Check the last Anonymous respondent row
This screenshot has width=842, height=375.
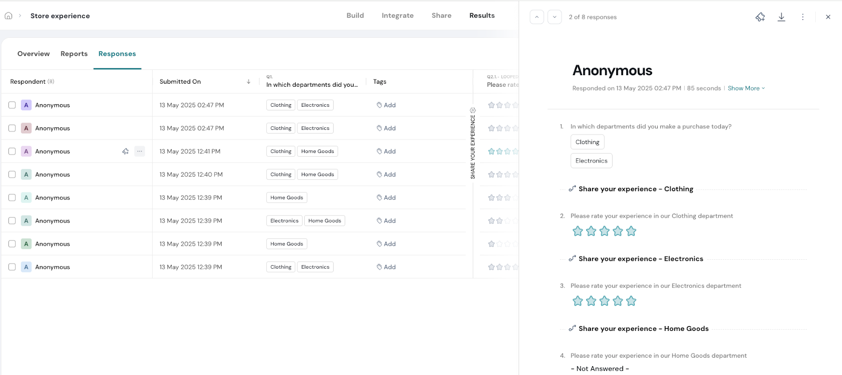pos(12,267)
